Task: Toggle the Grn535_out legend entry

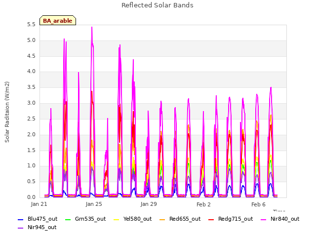Action: tap(85, 219)
